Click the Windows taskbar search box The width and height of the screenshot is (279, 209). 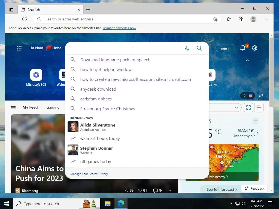[57, 204]
